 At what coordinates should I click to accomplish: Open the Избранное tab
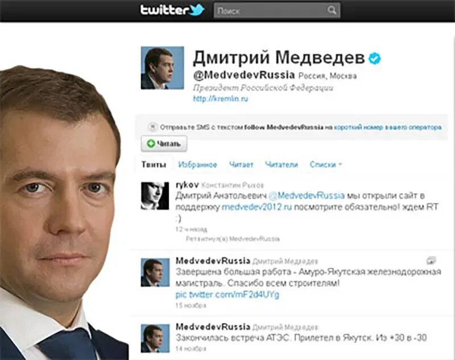click(197, 165)
